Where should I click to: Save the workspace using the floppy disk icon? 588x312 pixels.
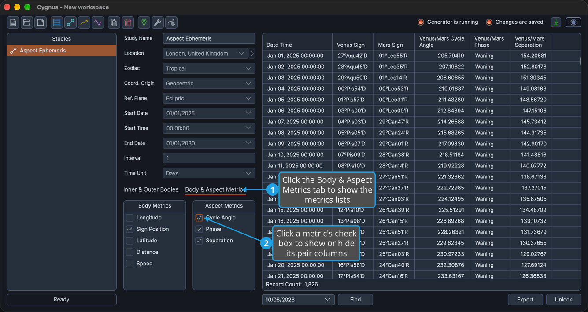coord(41,22)
